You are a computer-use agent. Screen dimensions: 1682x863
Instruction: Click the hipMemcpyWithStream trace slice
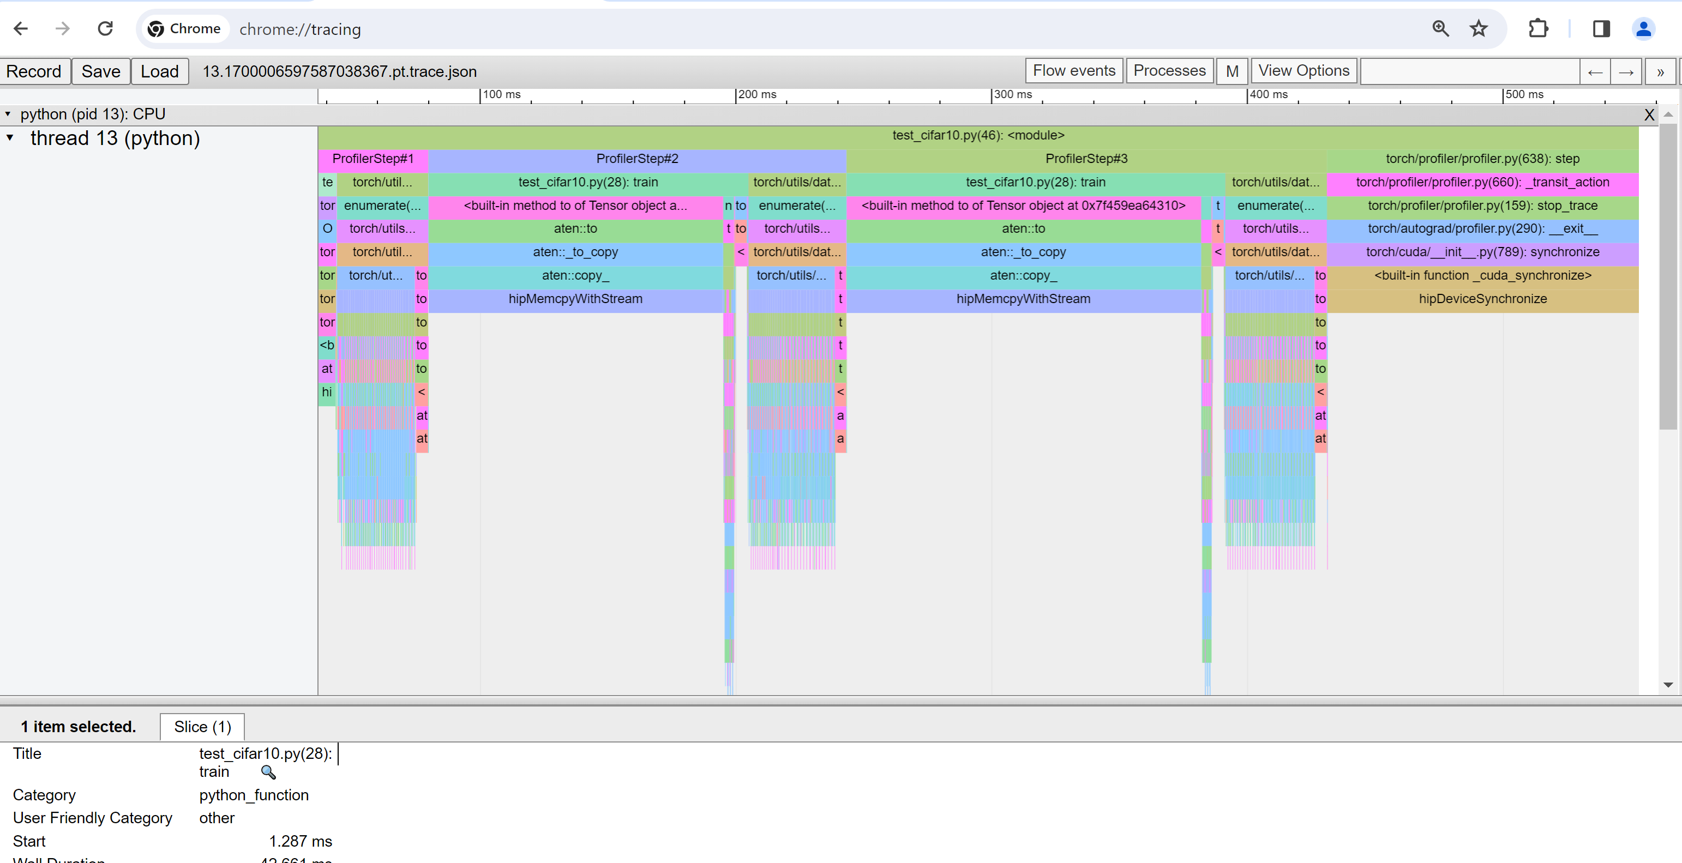575,298
